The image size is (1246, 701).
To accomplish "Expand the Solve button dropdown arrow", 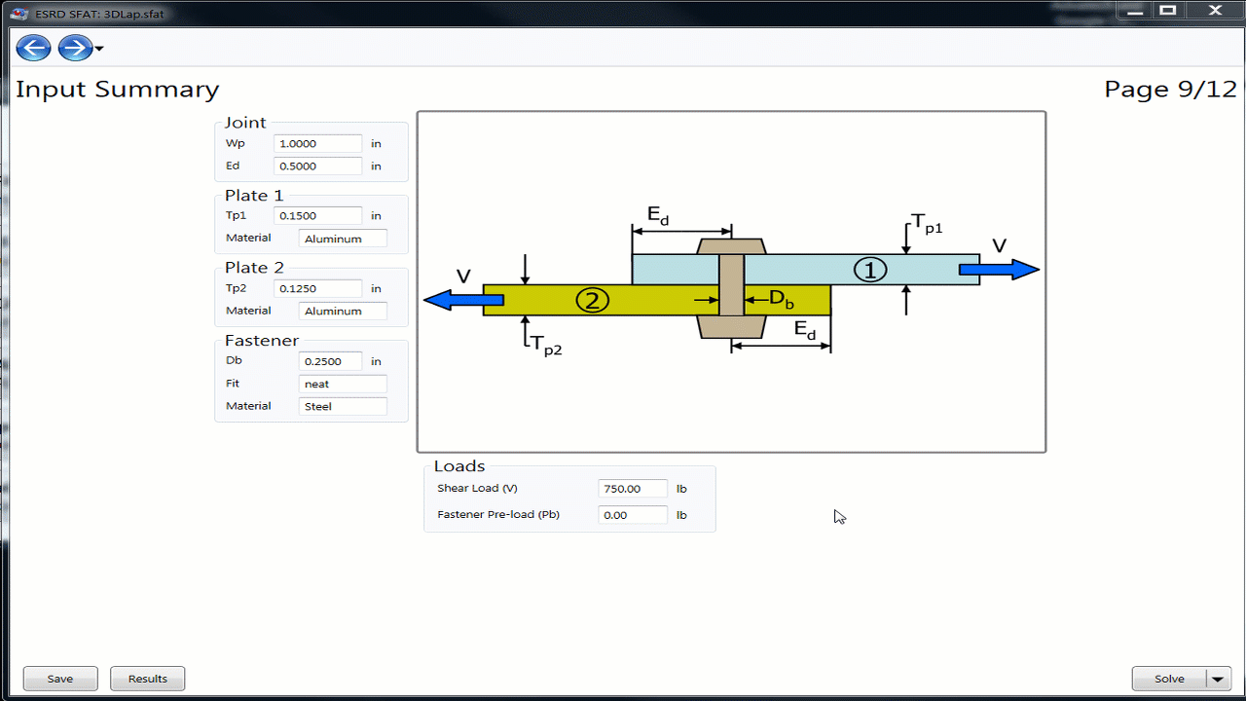I will click(x=1218, y=680).
